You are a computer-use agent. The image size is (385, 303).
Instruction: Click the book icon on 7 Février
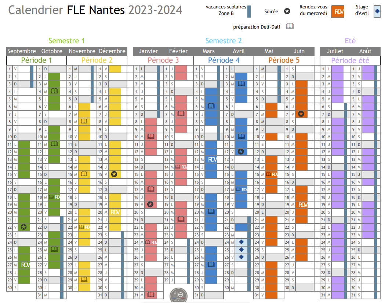coord(181,114)
